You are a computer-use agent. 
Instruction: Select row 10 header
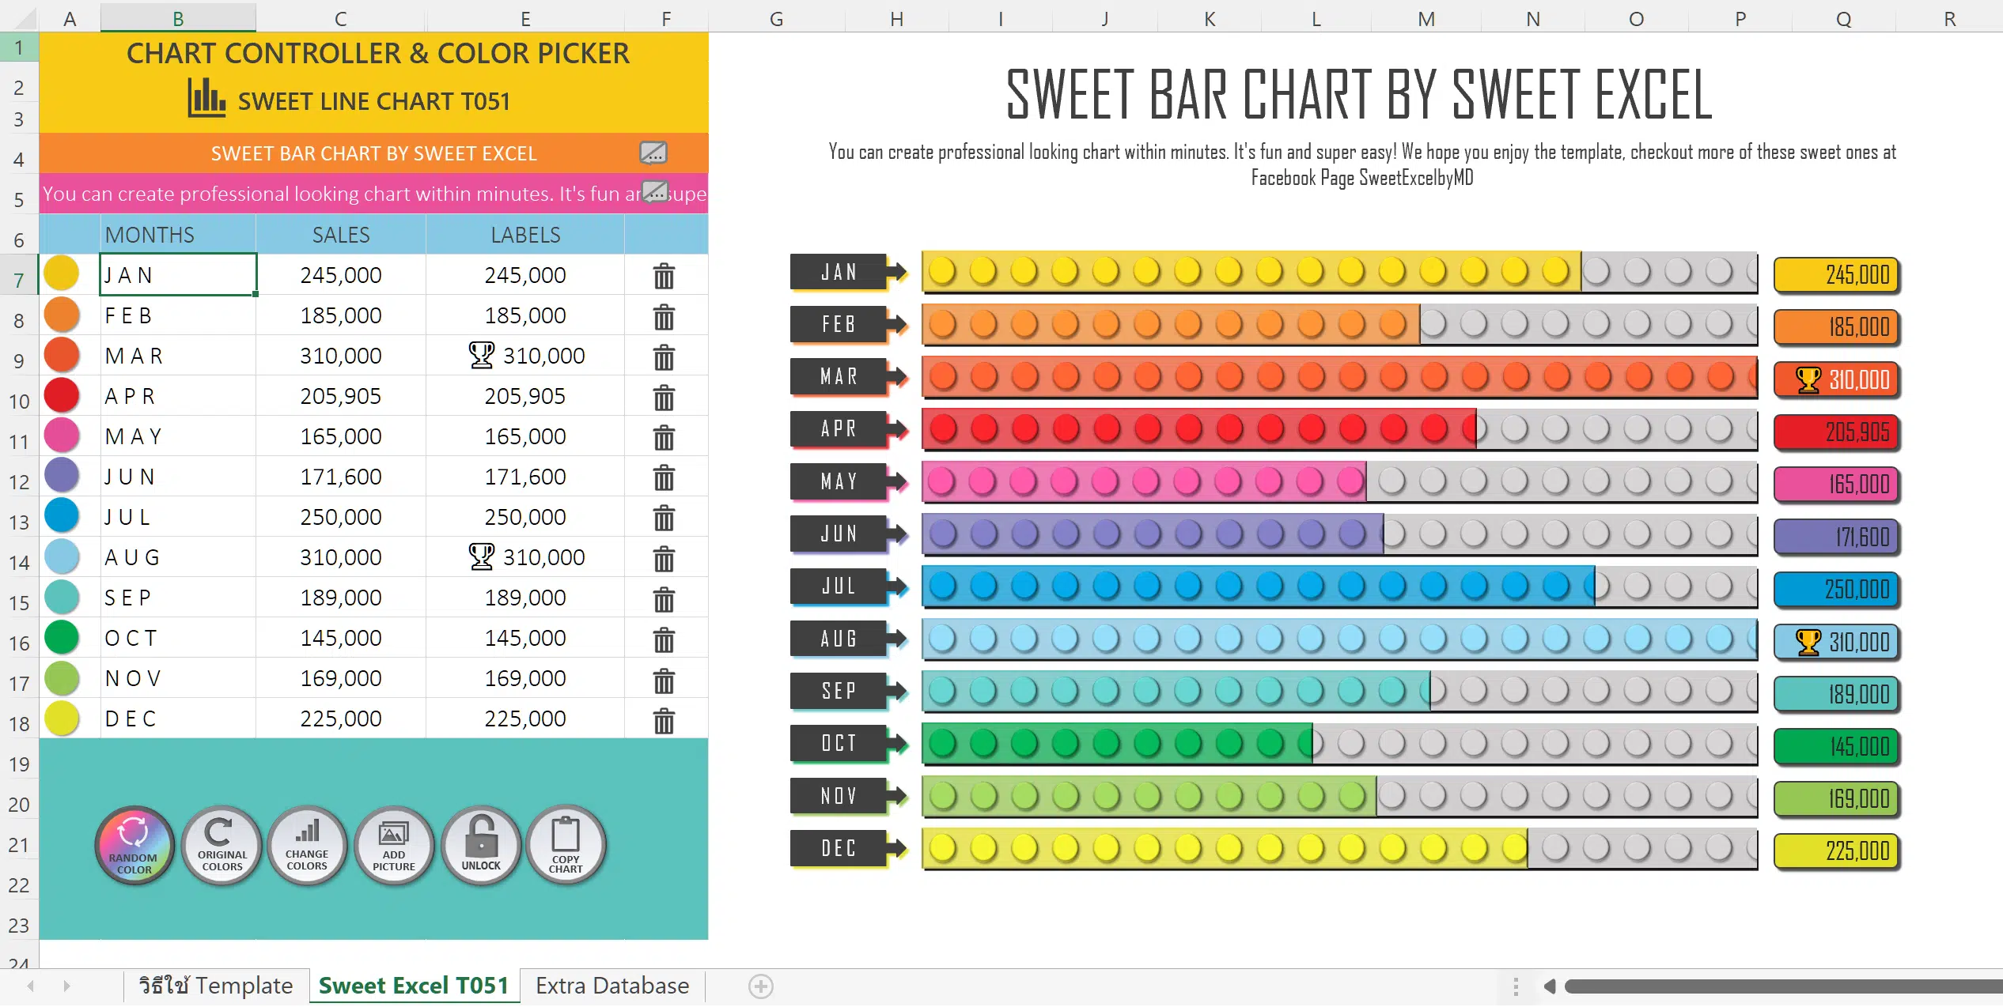19,400
